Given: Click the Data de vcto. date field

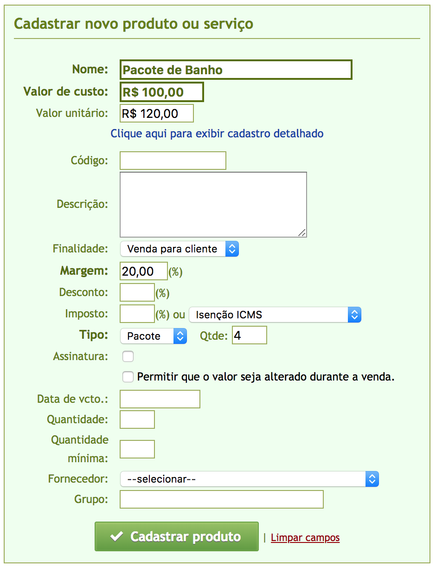Looking at the screenshot, I should 160,399.
